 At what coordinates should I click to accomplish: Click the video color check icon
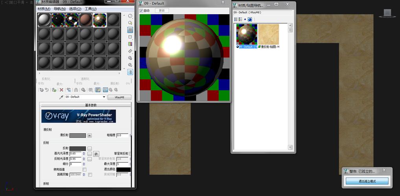[x=130, y=44]
